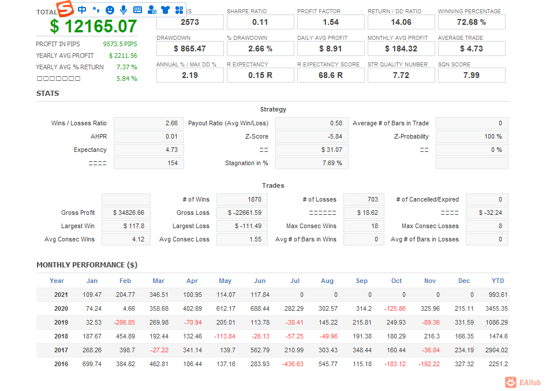Click the Return / DD Ratio value 14.06

[401, 22]
